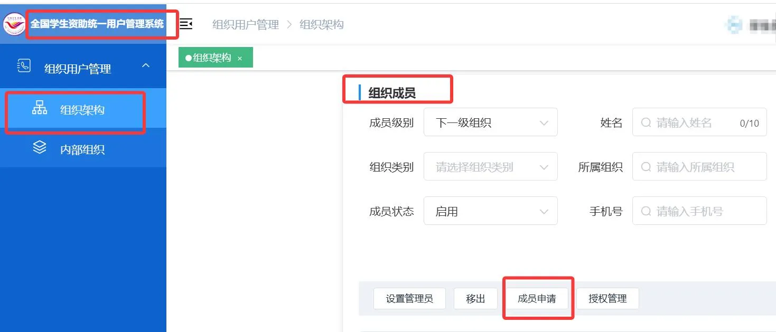This screenshot has height=332, width=776.
Task: Click the 组织用户管理 phone icon
Action: point(24,66)
